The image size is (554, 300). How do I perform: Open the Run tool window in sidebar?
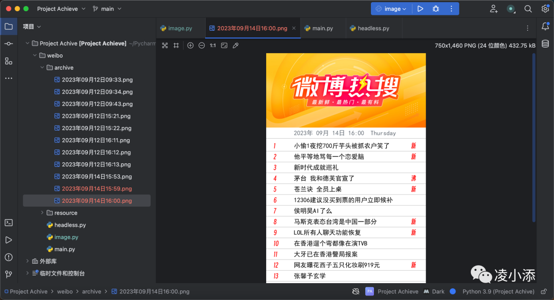pos(9,240)
